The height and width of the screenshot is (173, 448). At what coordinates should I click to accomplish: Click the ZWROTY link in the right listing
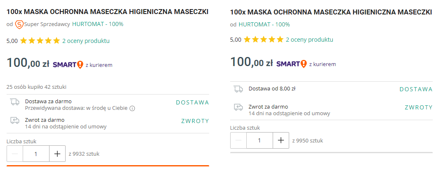(x=419, y=107)
